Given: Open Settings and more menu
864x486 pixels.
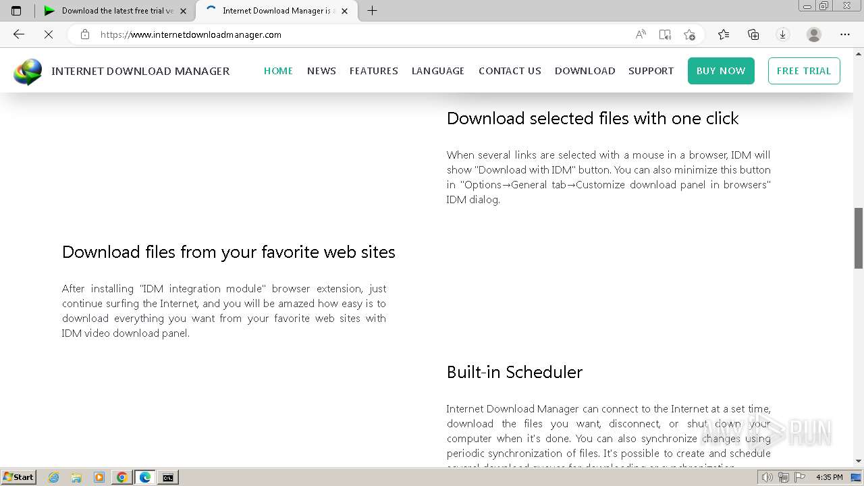Looking at the screenshot, I should tap(845, 34).
